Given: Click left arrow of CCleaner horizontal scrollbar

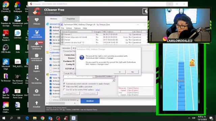Looking at the screenshot, I should click(x=47, y=103).
